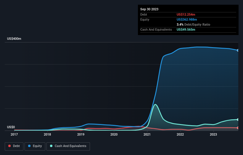243x155 pixels.
Task: Click the US$12.254m debt value
Action: pyautogui.click(x=186, y=14)
